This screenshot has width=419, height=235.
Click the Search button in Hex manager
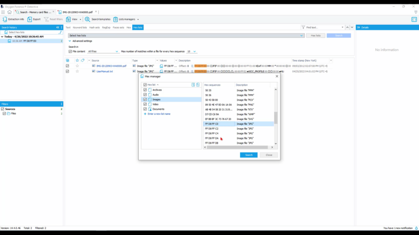(248, 155)
